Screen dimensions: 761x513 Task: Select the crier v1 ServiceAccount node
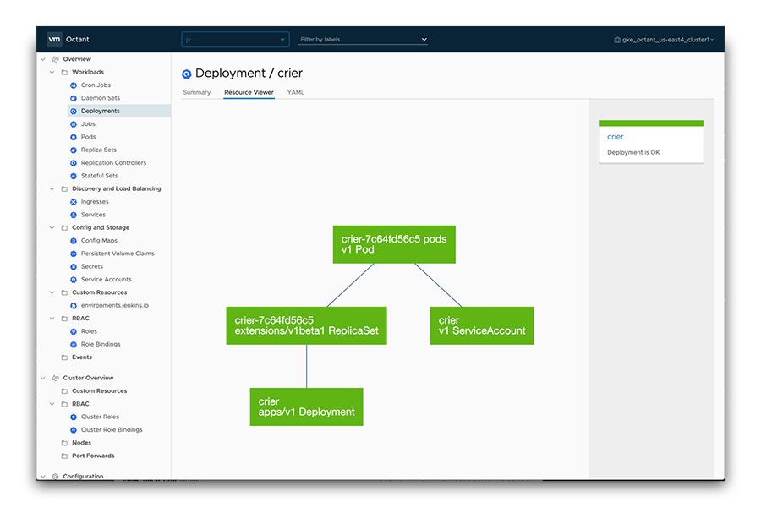pos(481,325)
